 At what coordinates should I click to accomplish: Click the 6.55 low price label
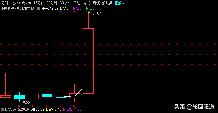coord(26,102)
